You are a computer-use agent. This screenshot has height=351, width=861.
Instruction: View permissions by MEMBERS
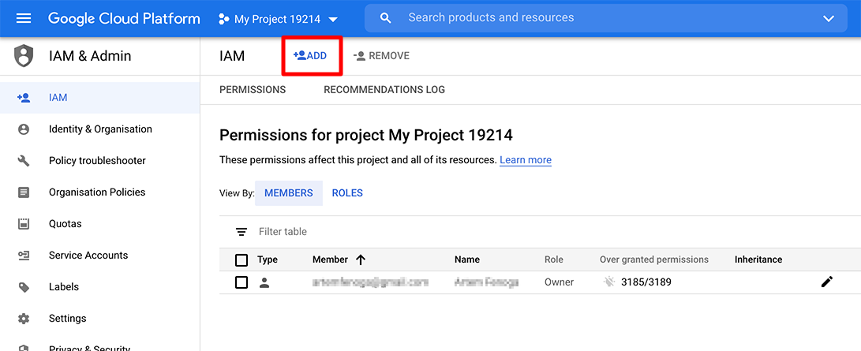click(x=289, y=193)
